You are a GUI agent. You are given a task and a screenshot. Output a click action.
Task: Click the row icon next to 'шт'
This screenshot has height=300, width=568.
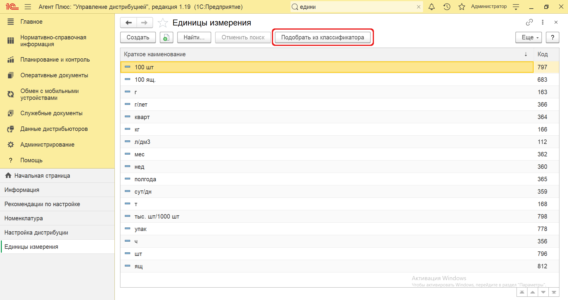point(128,254)
